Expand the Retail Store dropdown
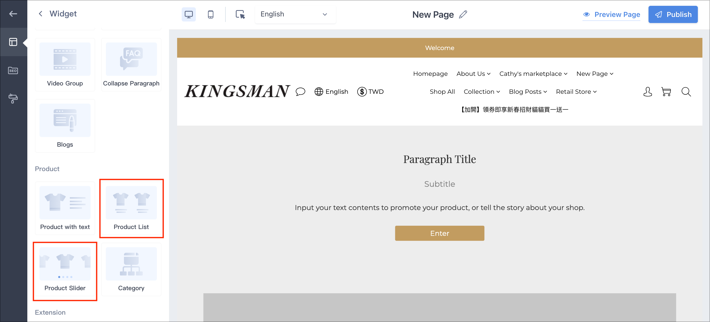 pyautogui.click(x=576, y=91)
